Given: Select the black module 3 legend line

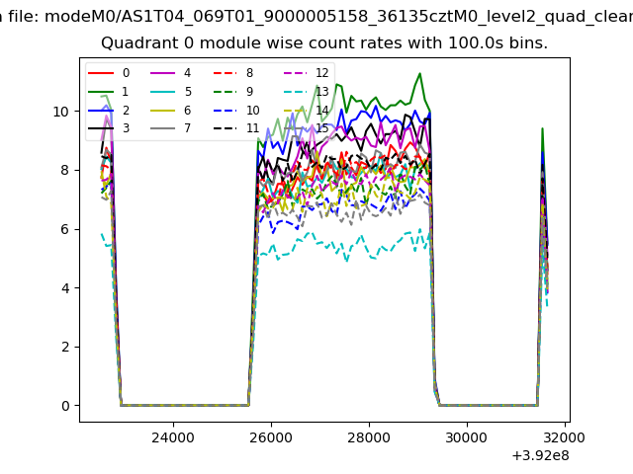Looking at the screenshot, I should (x=102, y=129).
